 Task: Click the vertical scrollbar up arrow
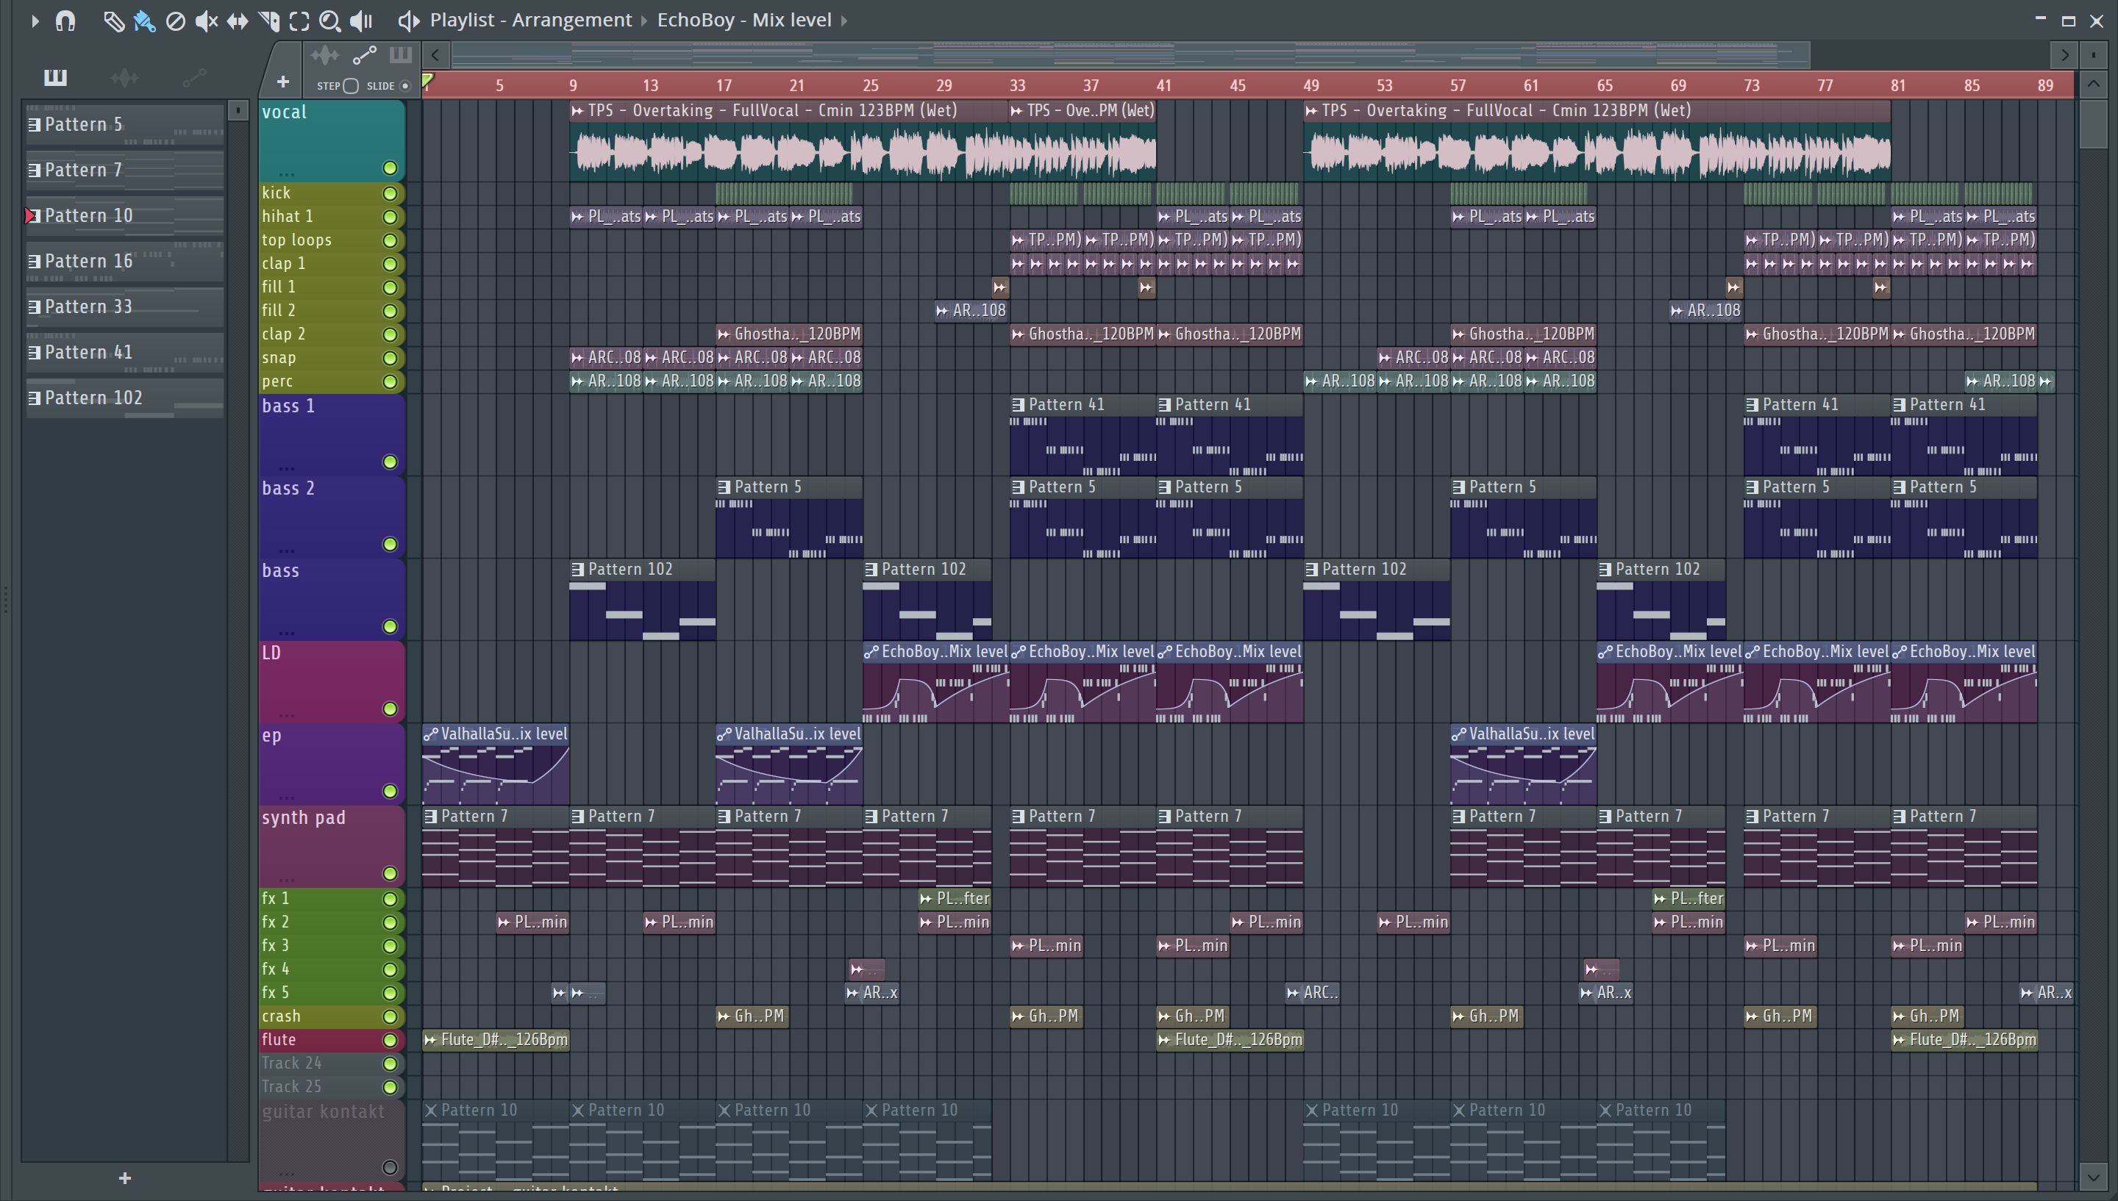[2093, 84]
